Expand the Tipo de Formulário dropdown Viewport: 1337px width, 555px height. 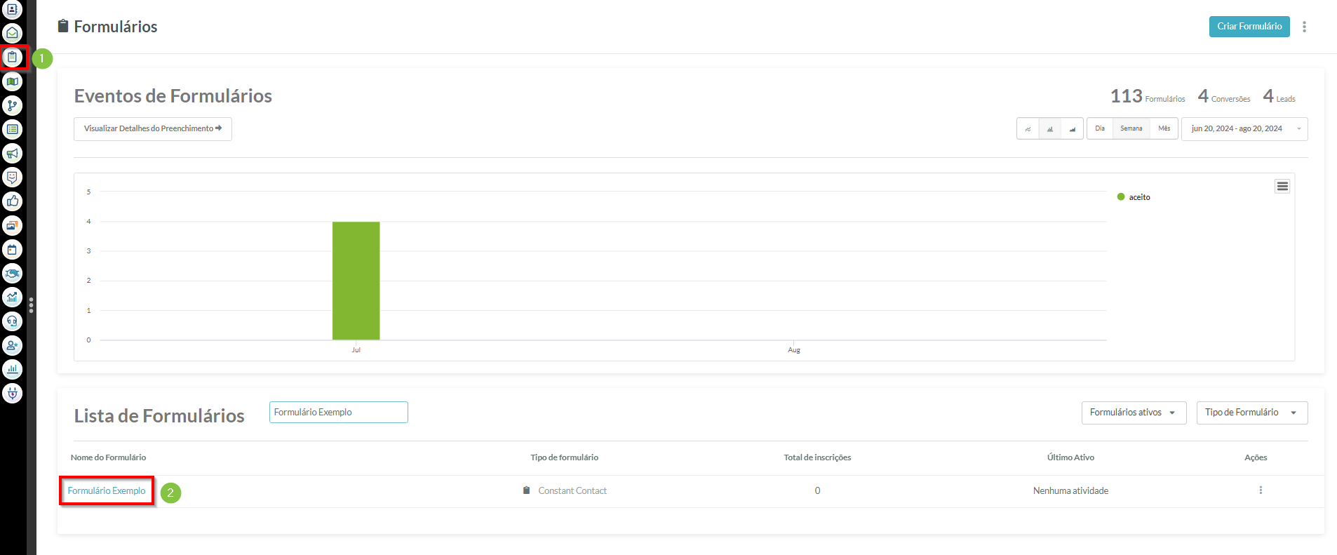(1252, 413)
